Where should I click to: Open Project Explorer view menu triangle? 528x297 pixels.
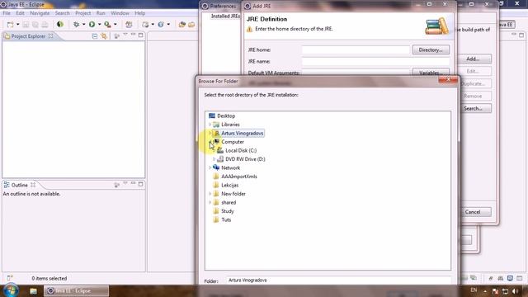125,35
